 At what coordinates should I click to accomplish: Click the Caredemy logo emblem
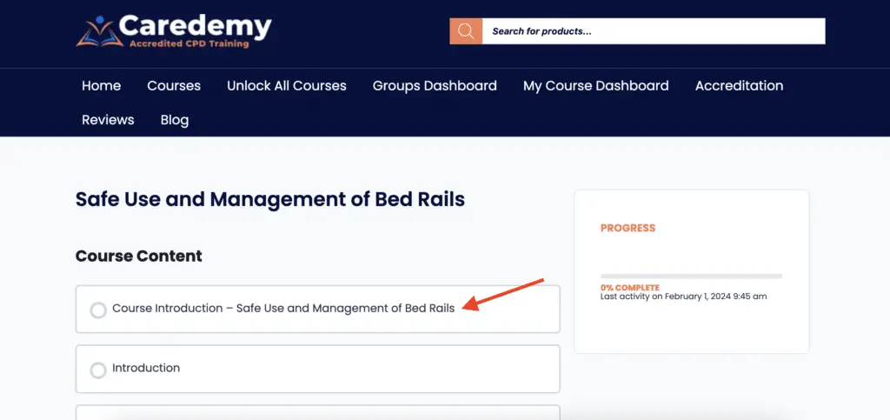coord(99,32)
